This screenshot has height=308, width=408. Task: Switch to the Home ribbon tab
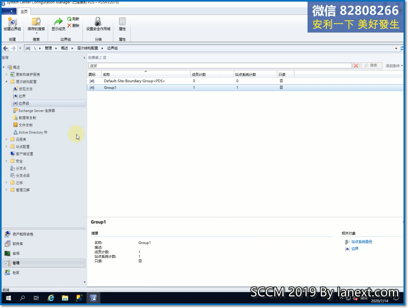click(x=24, y=12)
